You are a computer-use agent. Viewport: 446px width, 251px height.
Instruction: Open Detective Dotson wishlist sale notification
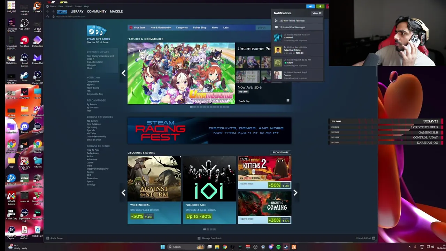(x=298, y=50)
